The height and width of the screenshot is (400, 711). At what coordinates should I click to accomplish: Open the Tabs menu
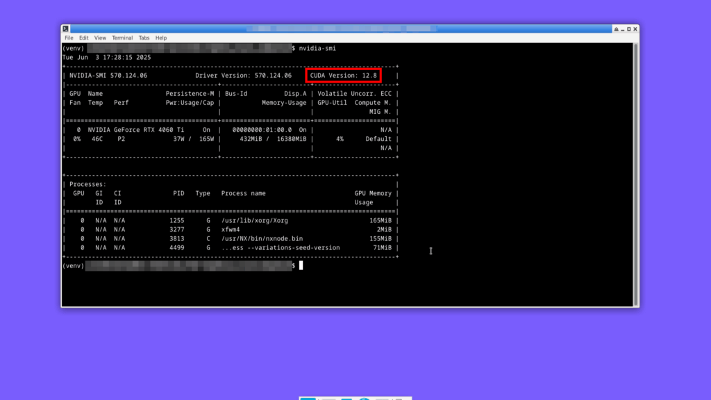tap(144, 38)
